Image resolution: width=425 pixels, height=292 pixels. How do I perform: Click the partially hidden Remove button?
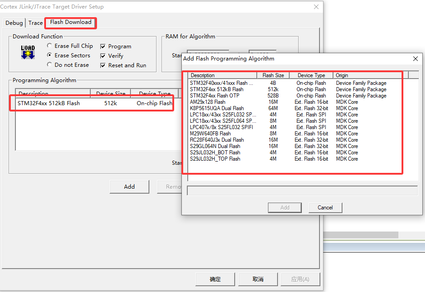pos(170,186)
